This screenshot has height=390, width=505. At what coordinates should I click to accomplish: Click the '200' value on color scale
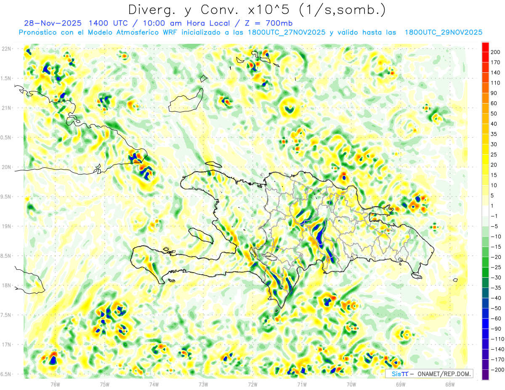(x=496, y=52)
